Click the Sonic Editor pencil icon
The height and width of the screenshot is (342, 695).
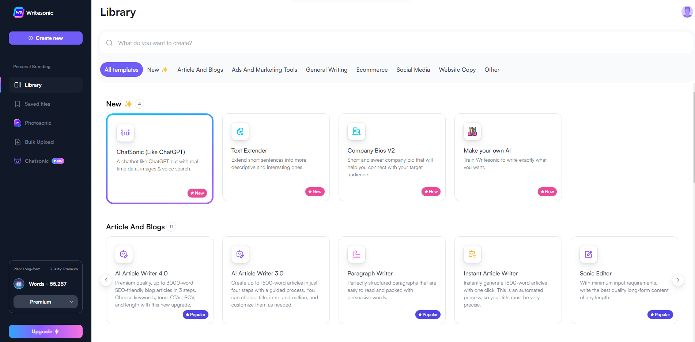point(588,254)
